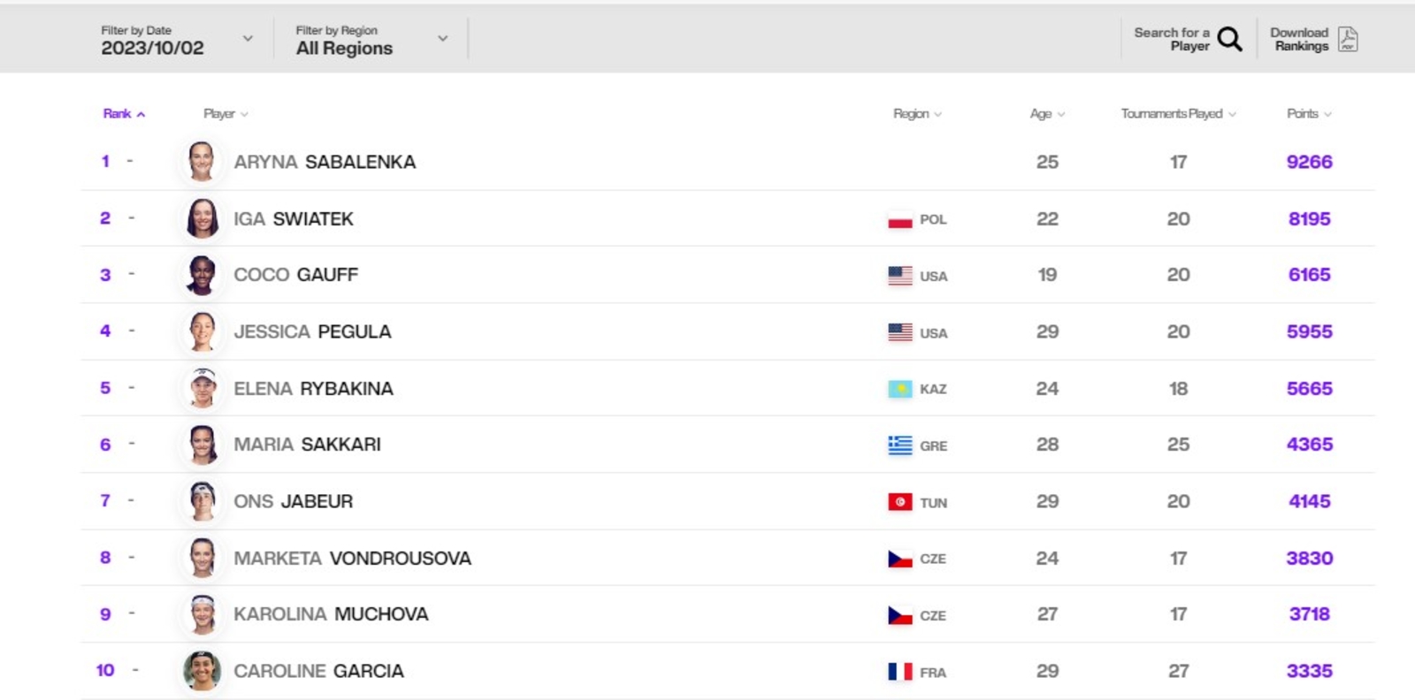Sort table by Rank column
Screen dimensions: 1415x700
tap(124, 113)
